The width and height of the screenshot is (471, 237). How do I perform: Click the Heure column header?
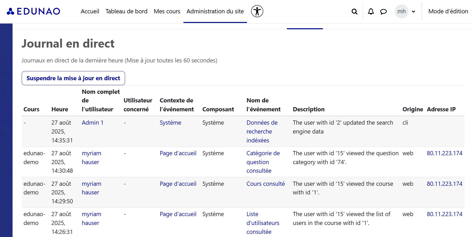(60, 109)
